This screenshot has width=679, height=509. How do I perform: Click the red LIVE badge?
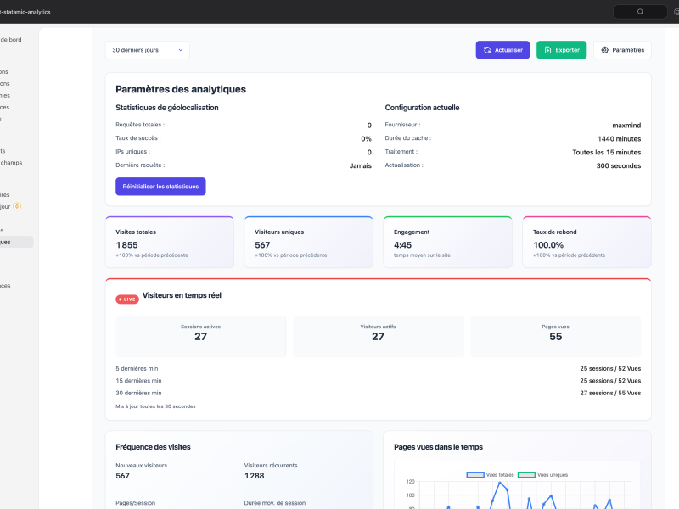pos(126,299)
